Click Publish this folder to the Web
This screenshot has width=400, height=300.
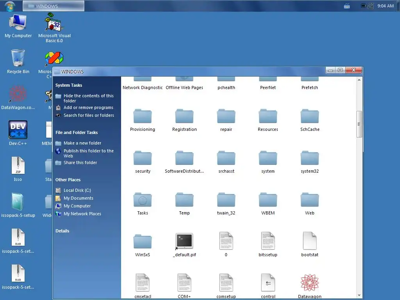pyautogui.click(x=88, y=153)
